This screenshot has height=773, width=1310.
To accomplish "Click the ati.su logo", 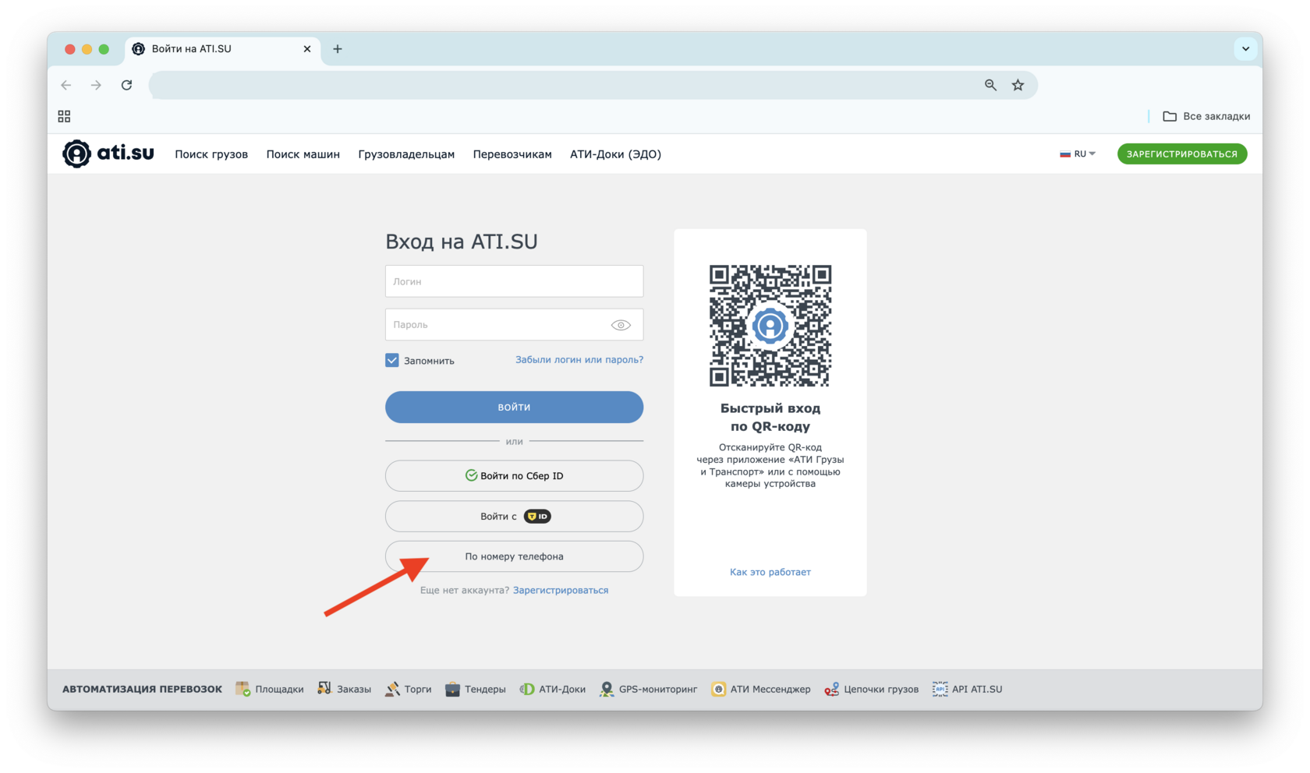I will click(108, 154).
